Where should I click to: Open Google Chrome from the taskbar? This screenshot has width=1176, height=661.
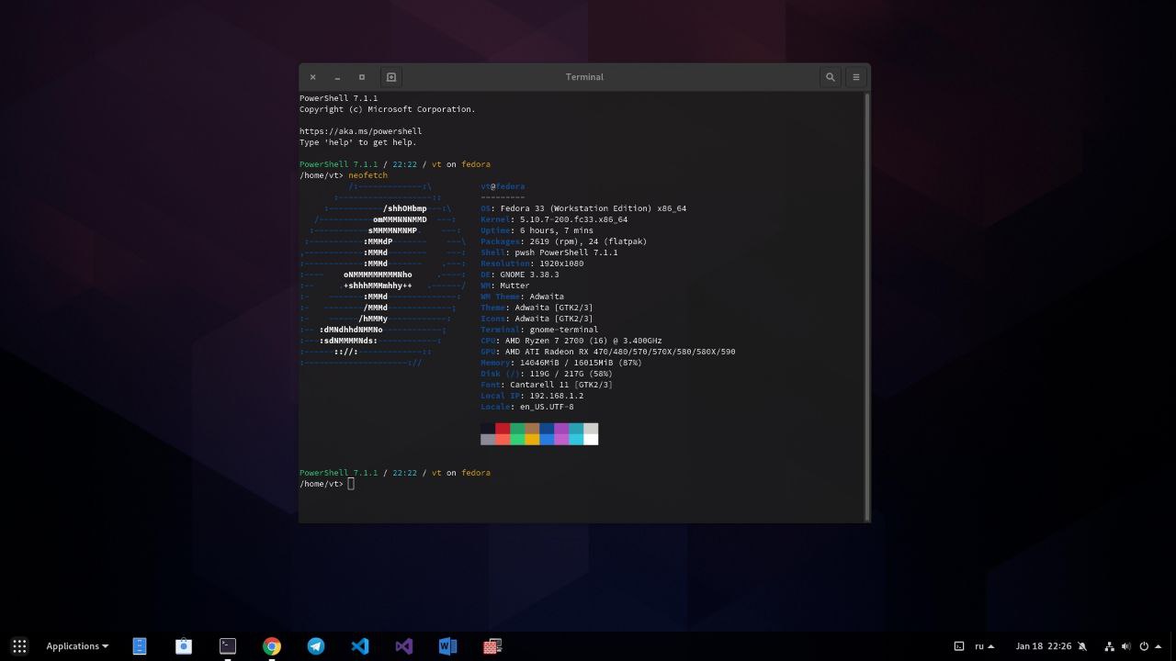pos(272,646)
